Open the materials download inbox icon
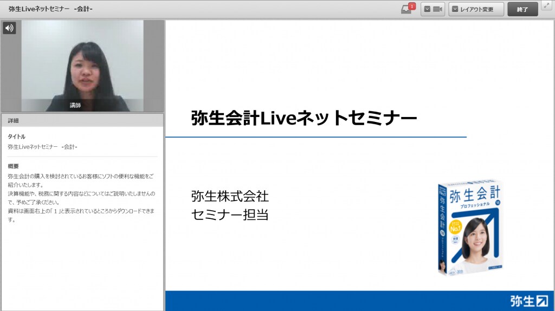 [407, 9]
